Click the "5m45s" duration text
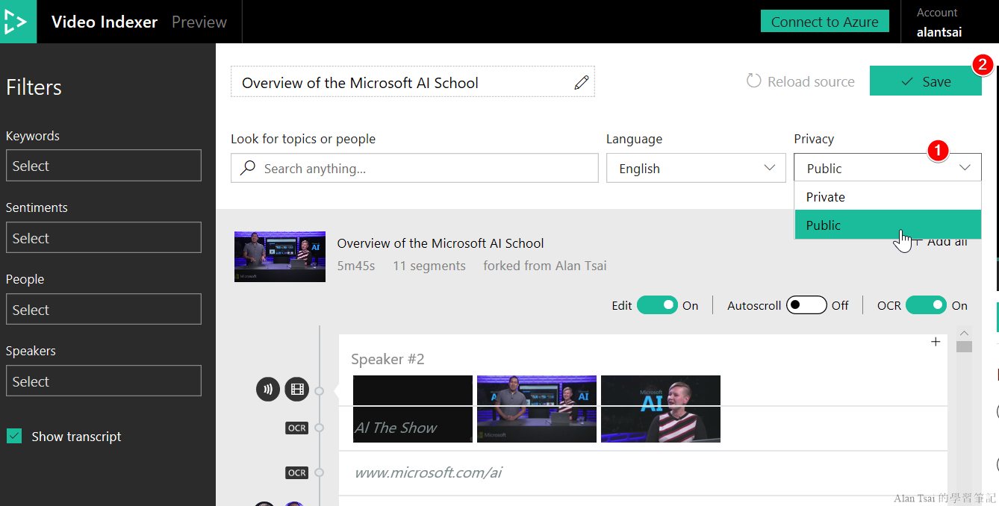Screen dimensions: 999x506 [356, 266]
